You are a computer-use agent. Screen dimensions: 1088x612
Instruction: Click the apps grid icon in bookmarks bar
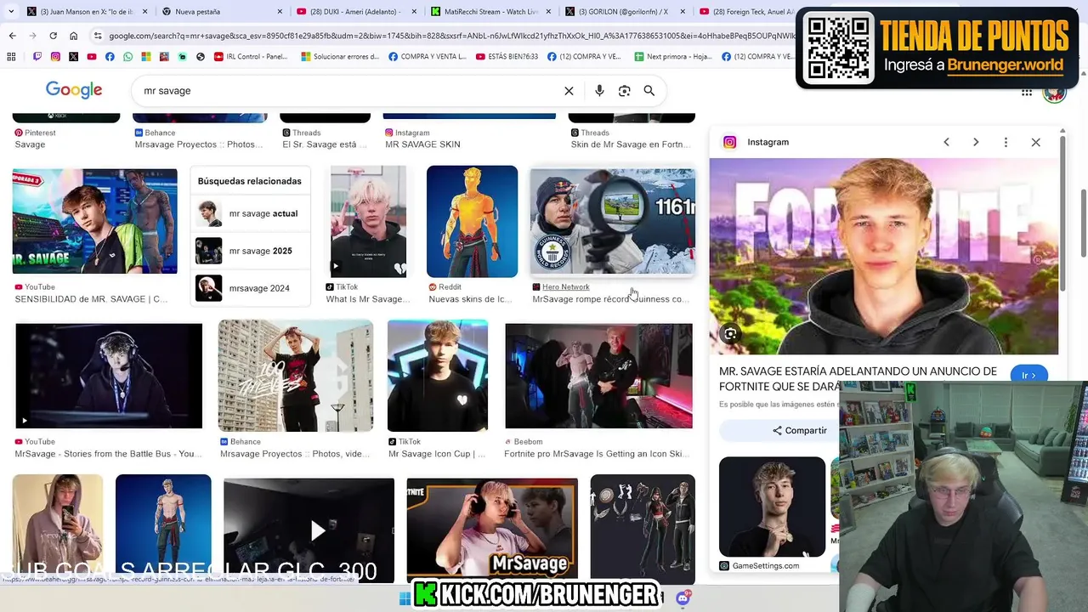(x=11, y=57)
